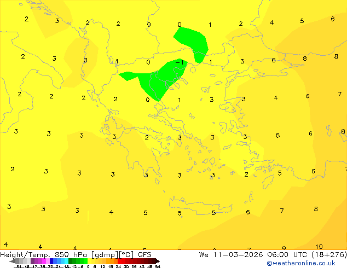Select the 'Height/Temp. 850 hPa' title text

[x=44, y=255]
